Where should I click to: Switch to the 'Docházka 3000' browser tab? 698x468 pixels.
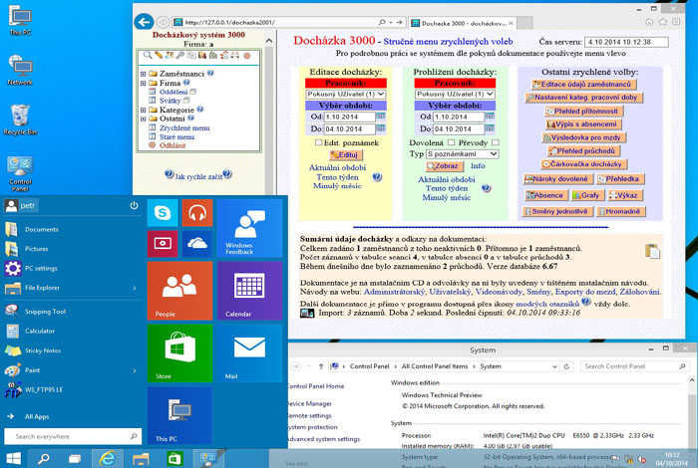click(463, 23)
